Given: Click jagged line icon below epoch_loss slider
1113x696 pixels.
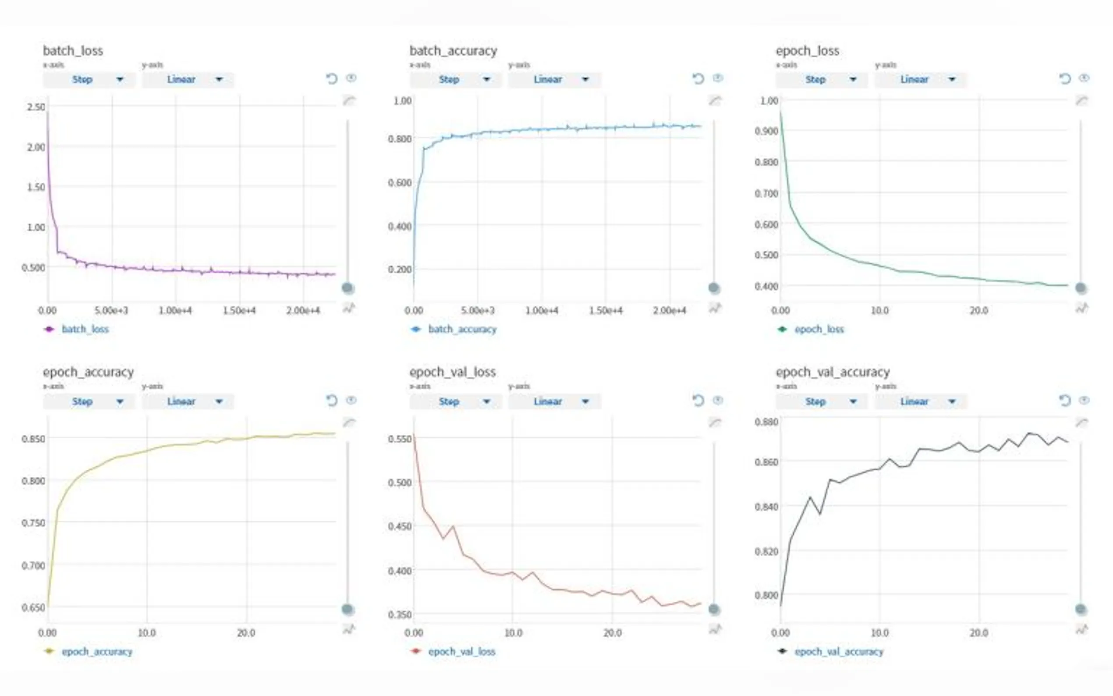Looking at the screenshot, I should [1081, 308].
